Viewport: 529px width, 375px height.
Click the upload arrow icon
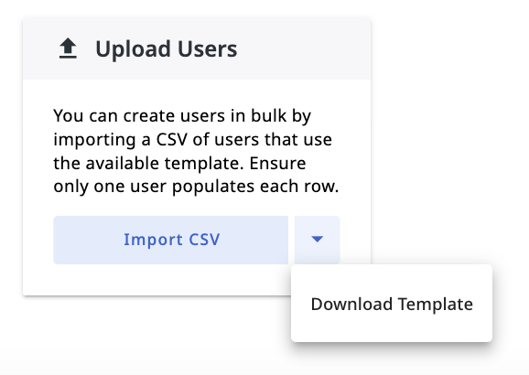[x=68, y=48]
